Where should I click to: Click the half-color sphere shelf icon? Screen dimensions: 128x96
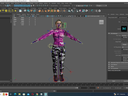pos(80,11)
